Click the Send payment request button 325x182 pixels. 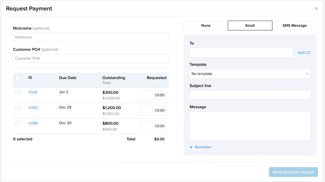point(293,172)
